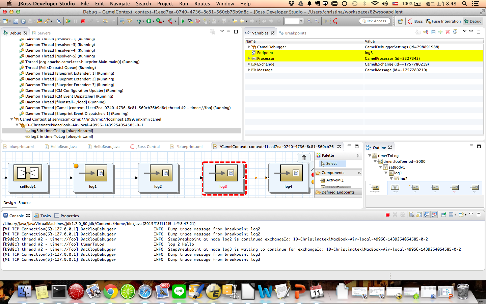Toggle Skip All Breakpoints in the toolbar
486x304 pixels.
[59, 21]
